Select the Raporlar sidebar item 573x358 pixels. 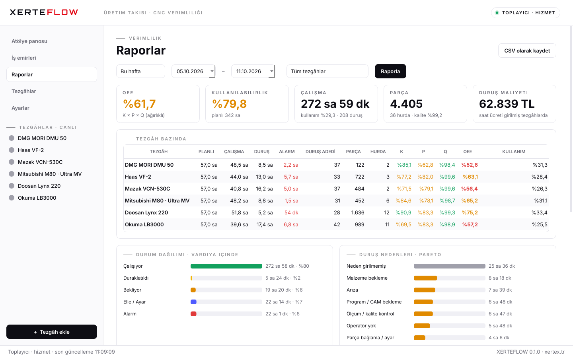click(52, 74)
